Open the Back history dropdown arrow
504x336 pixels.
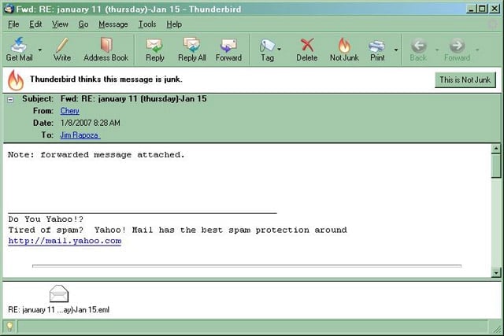point(437,50)
